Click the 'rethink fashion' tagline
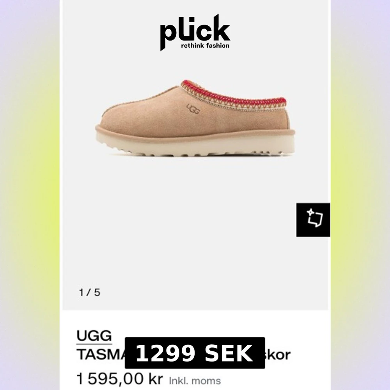 [x=205, y=46]
